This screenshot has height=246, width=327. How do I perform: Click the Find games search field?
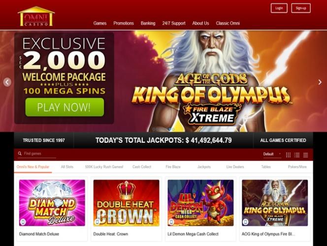click(x=37, y=154)
